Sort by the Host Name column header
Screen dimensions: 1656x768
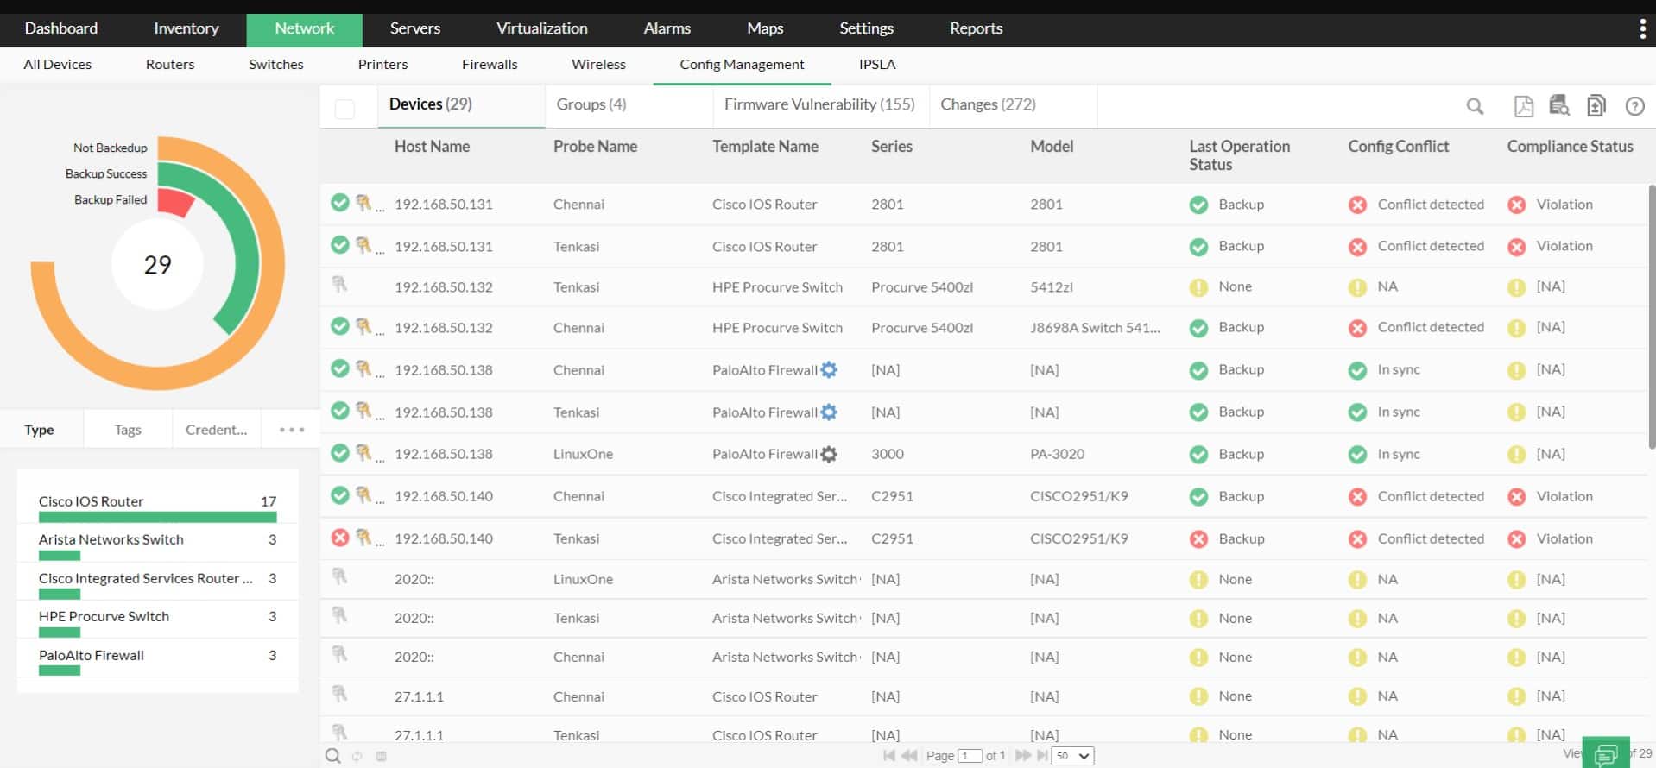[x=432, y=147]
